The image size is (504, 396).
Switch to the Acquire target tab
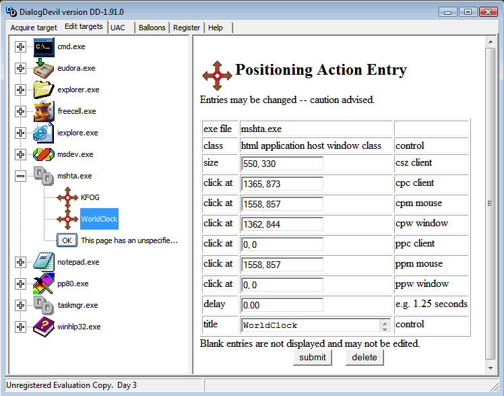34,28
